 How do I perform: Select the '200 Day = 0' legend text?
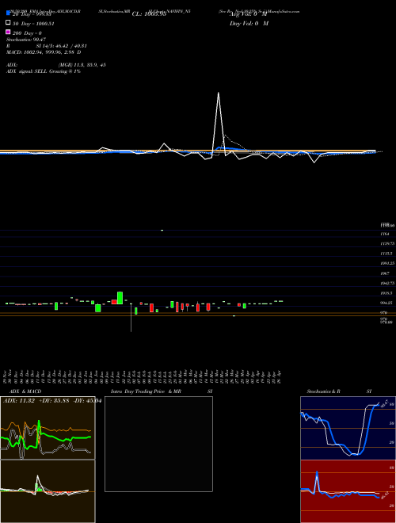28,33
